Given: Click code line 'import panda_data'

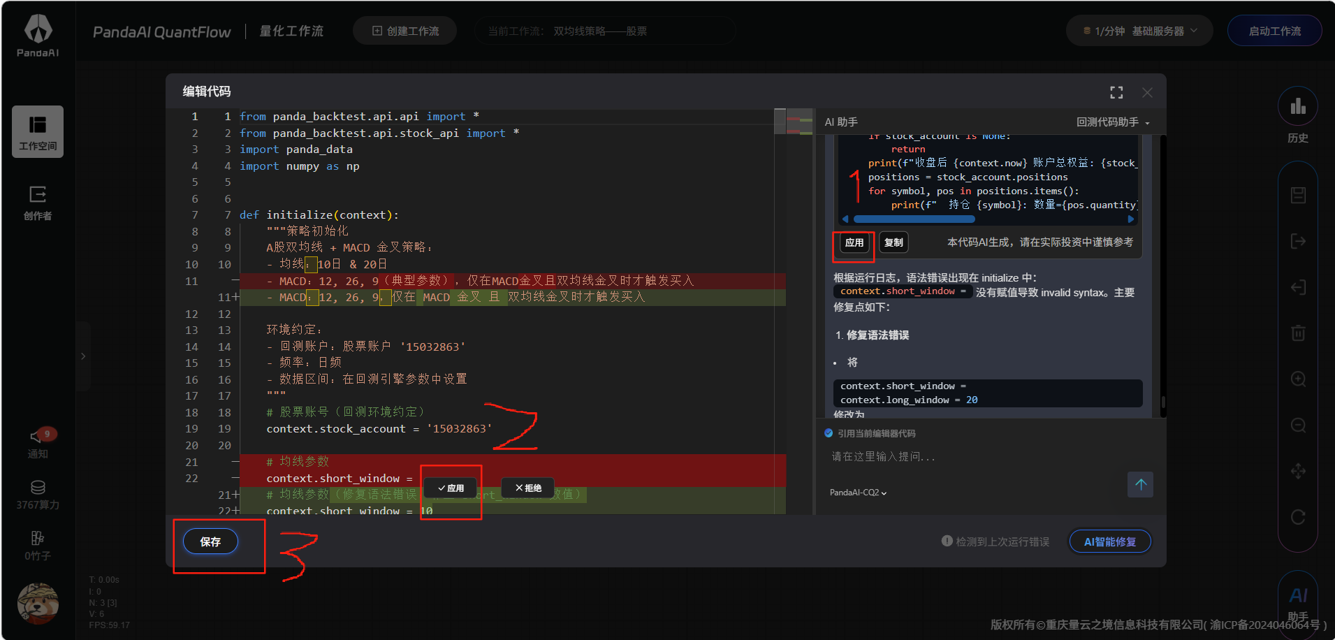Looking at the screenshot, I should [x=296, y=150].
